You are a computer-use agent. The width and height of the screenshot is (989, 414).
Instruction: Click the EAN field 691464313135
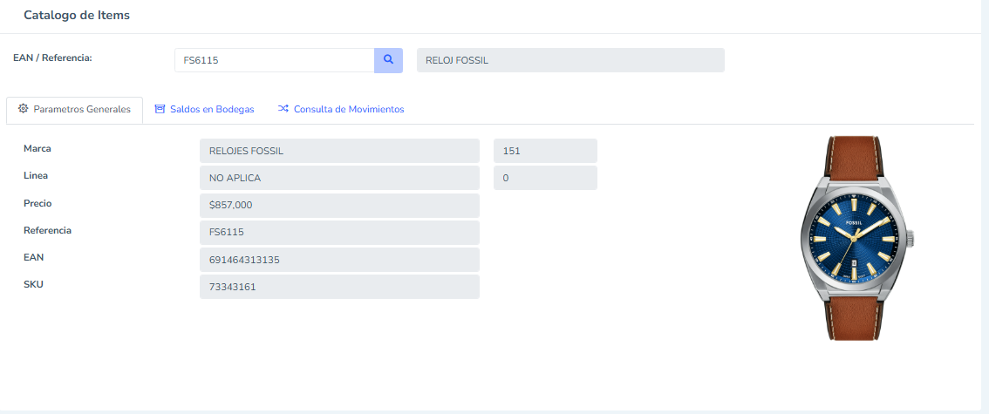[x=339, y=260]
